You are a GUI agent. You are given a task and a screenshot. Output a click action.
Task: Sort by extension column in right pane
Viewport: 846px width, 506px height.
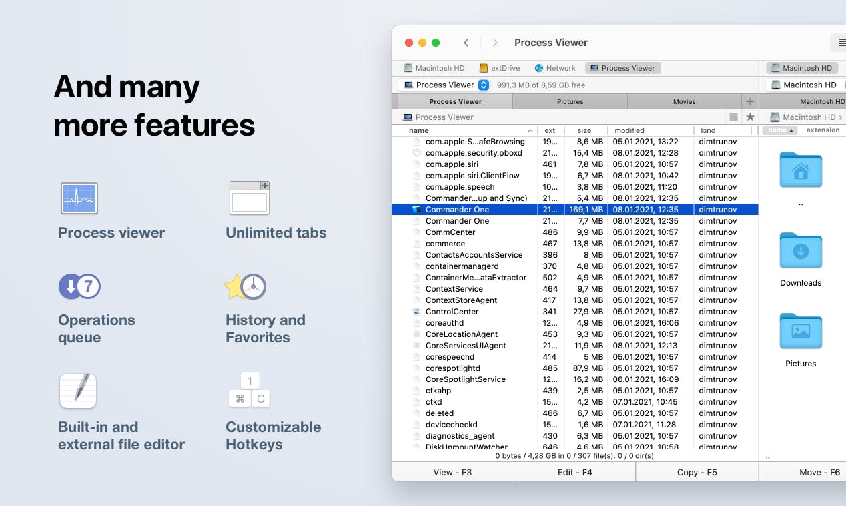coord(823,130)
